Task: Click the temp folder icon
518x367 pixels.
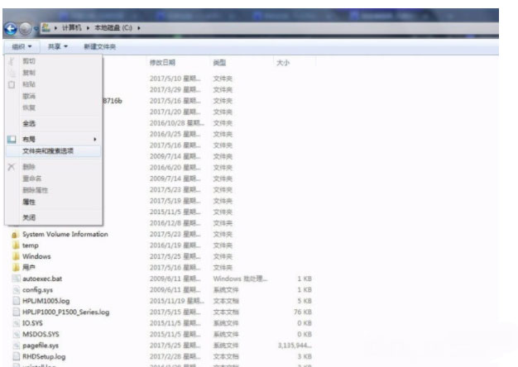Action: pos(16,245)
